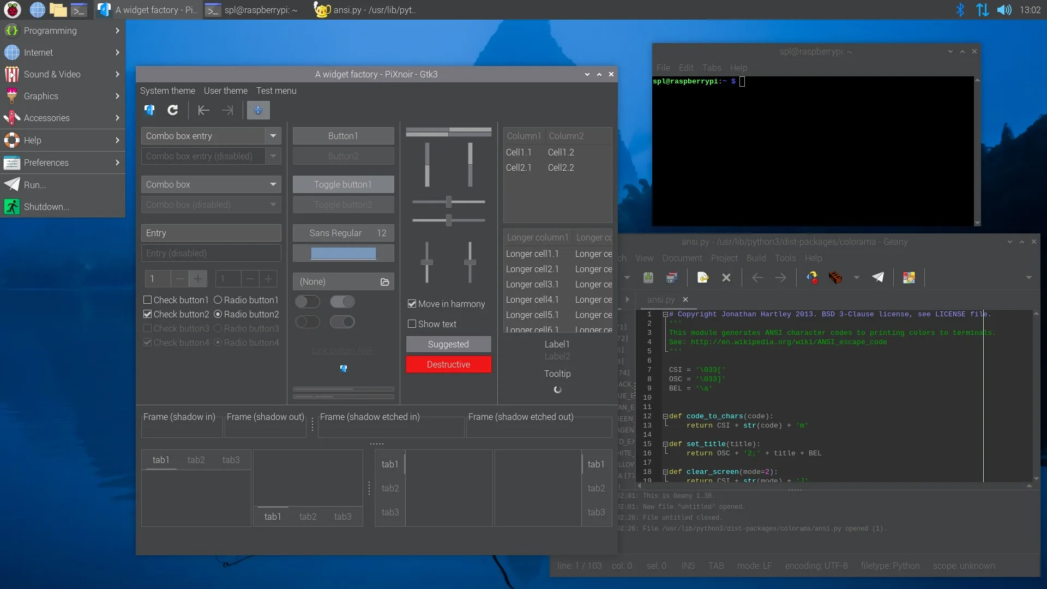Viewport: 1047px width, 589px height.
Task: Enable the Show text checkbox
Action: (x=412, y=324)
